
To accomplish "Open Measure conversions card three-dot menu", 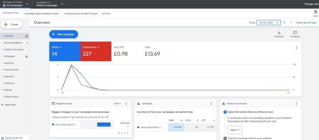I will click(x=296, y=104).
